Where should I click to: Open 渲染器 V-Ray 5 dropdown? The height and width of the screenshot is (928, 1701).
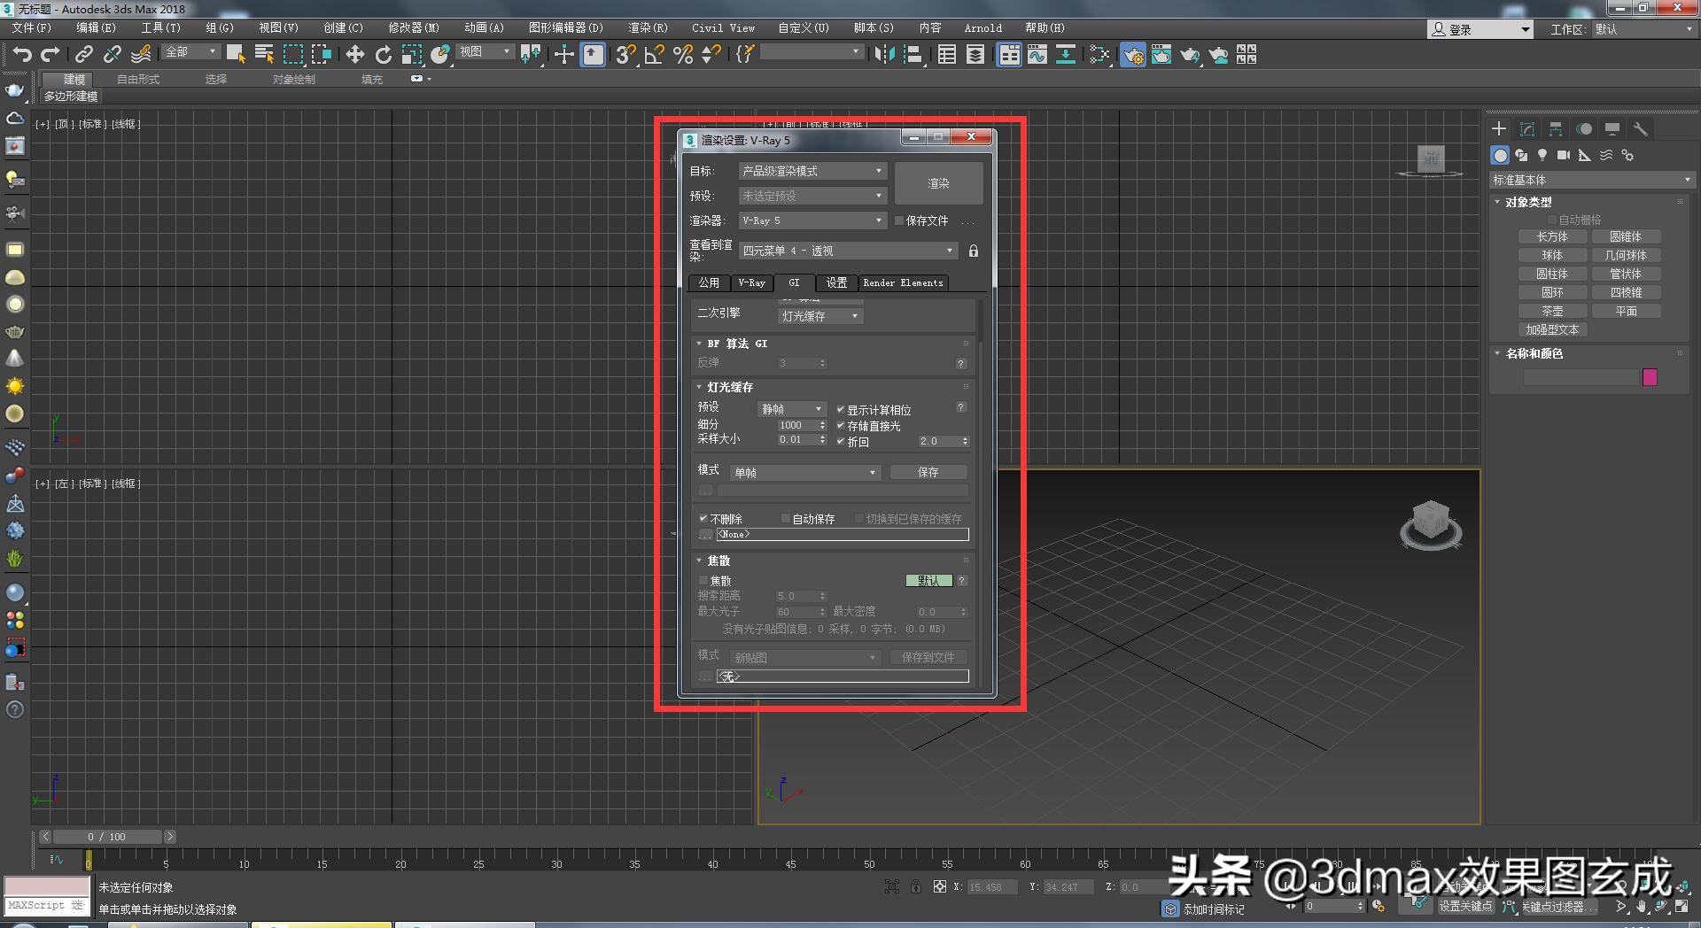(812, 220)
